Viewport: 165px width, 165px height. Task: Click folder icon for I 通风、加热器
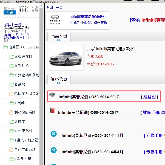12,140
